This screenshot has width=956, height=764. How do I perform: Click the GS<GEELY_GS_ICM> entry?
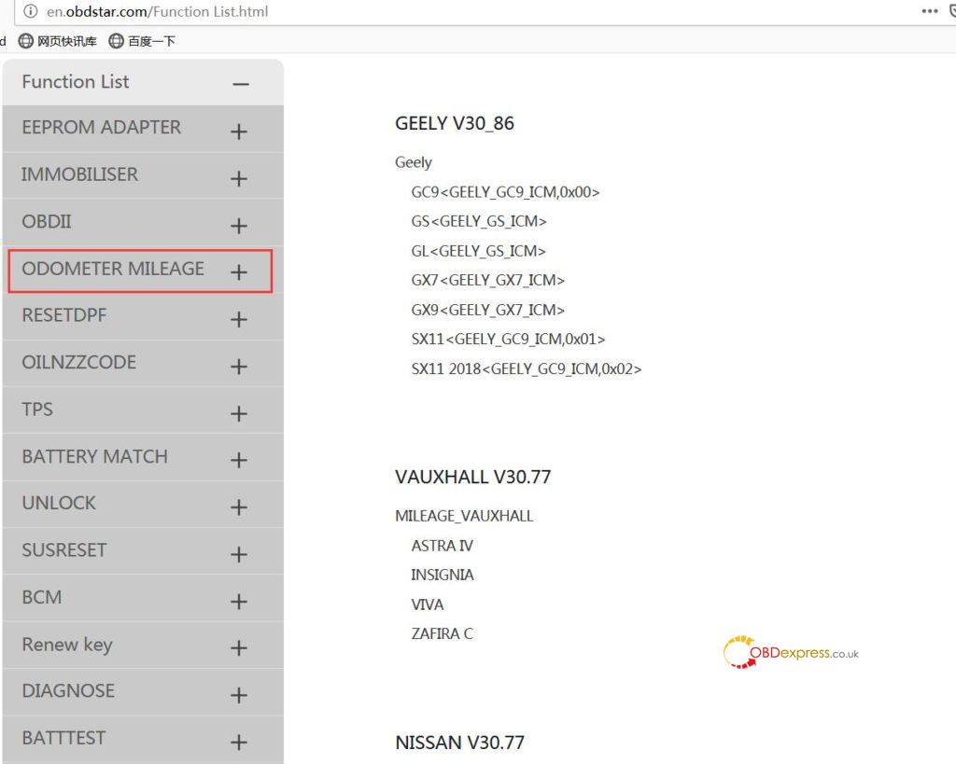coord(479,221)
